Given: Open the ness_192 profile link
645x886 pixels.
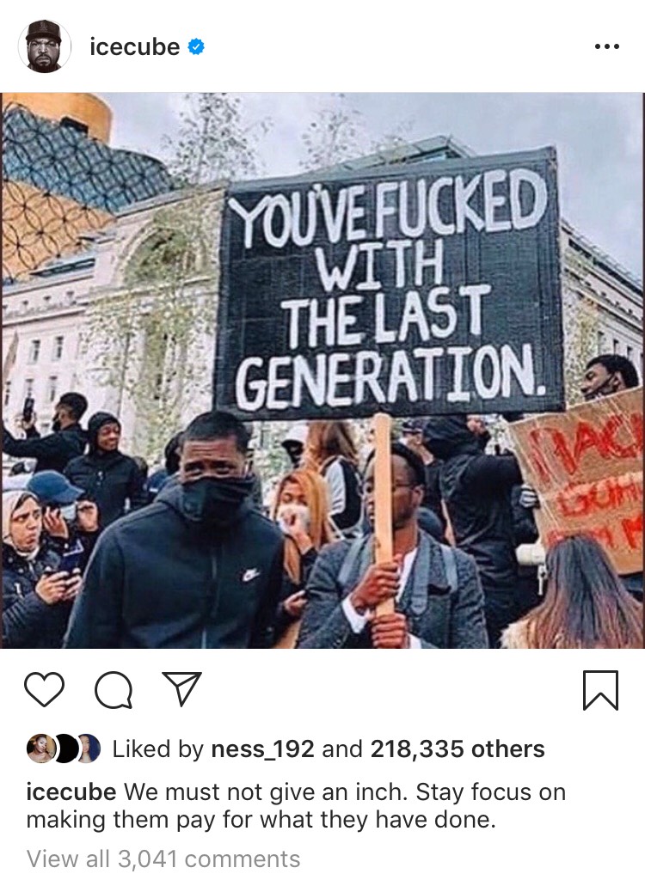Looking at the screenshot, I should click(x=262, y=749).
